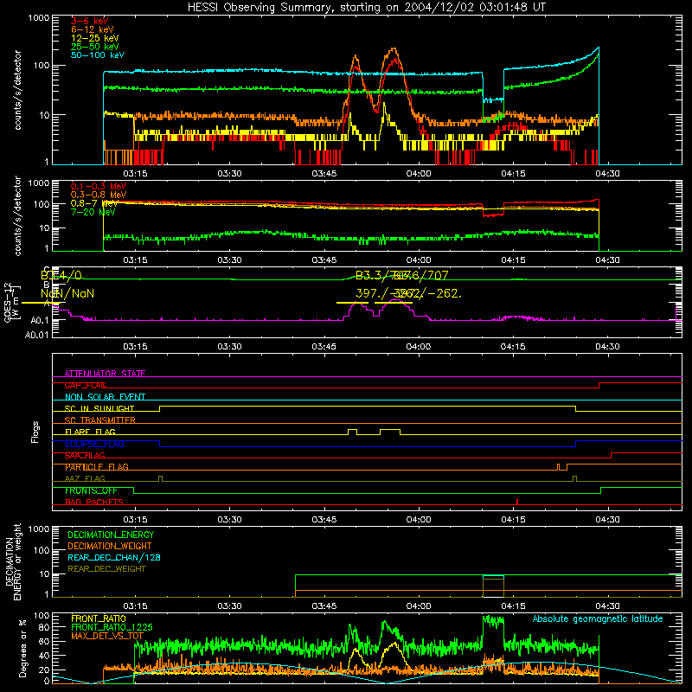Click the PARTICLE_FLAG dip near 04:22
This screenshot has height=692, width=692.
point(561,467)
